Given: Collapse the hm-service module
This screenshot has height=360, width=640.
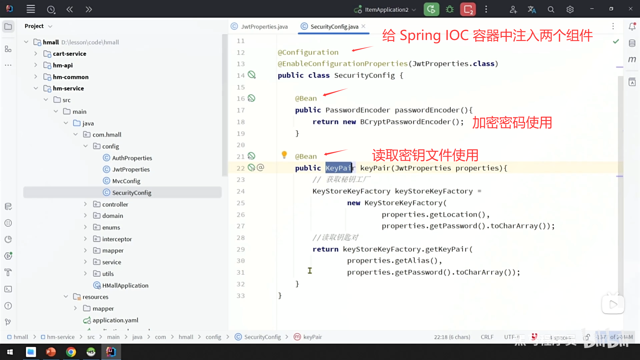Looking at the screenshot, I should click(36, 88).
